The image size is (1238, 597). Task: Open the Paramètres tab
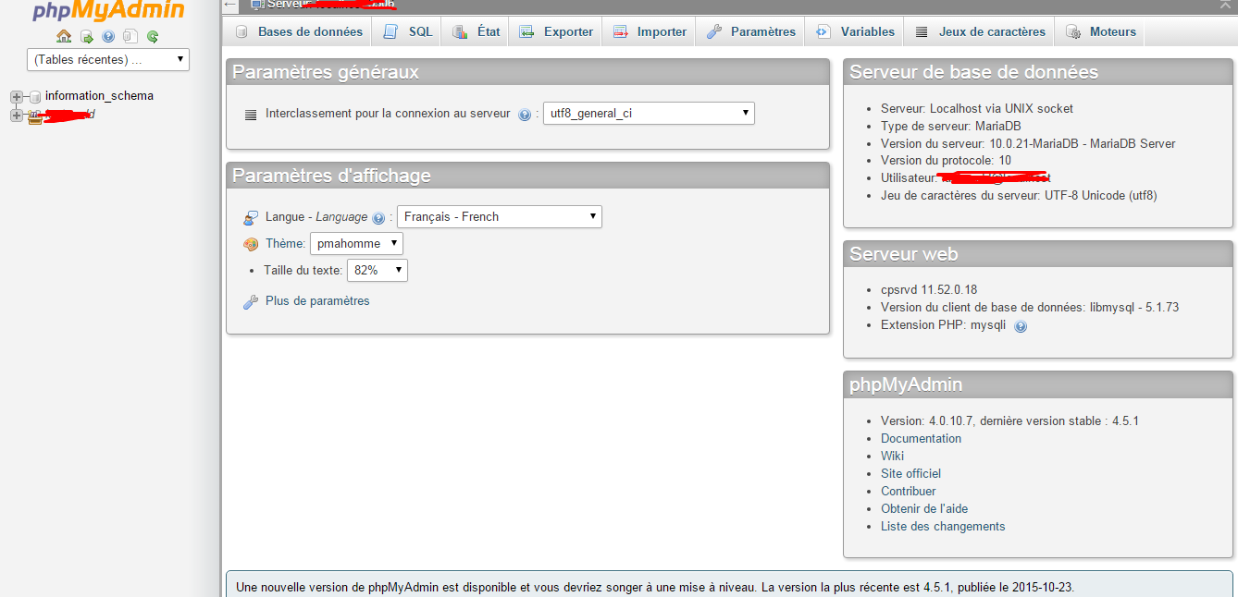click(750, 31)
